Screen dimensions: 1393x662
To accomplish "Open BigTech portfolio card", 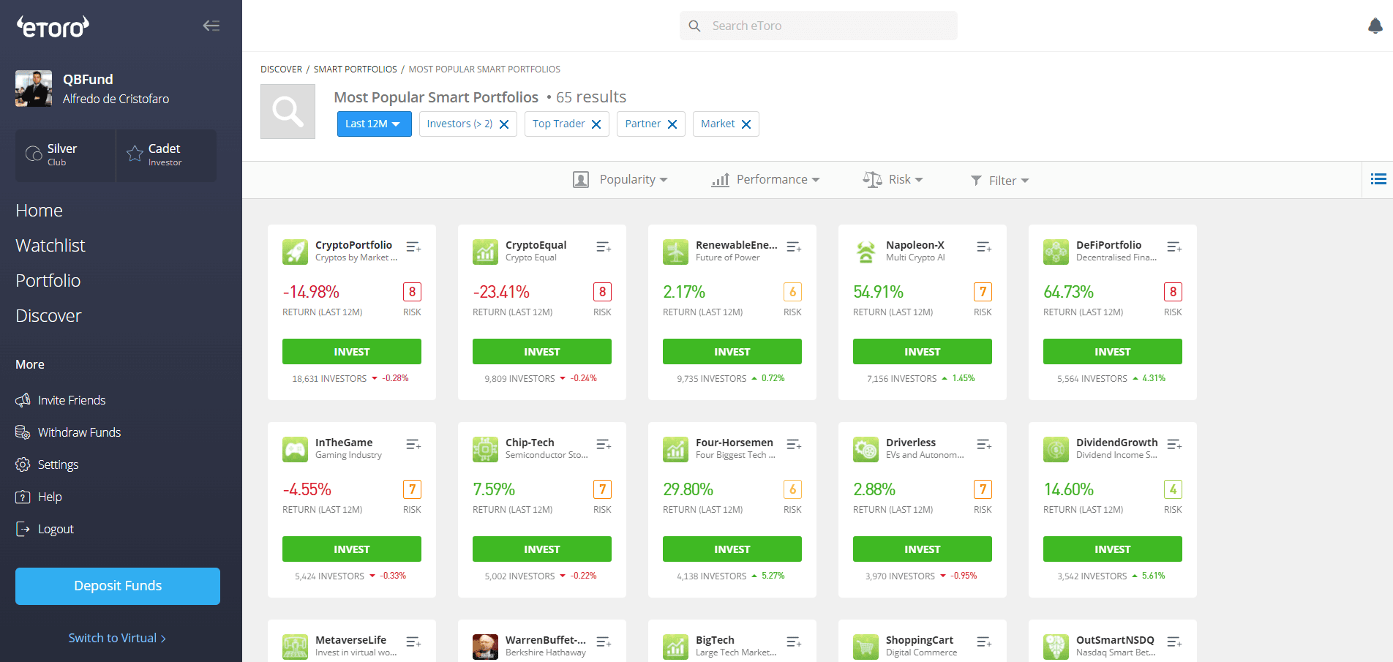I will [x=732, y=641].
